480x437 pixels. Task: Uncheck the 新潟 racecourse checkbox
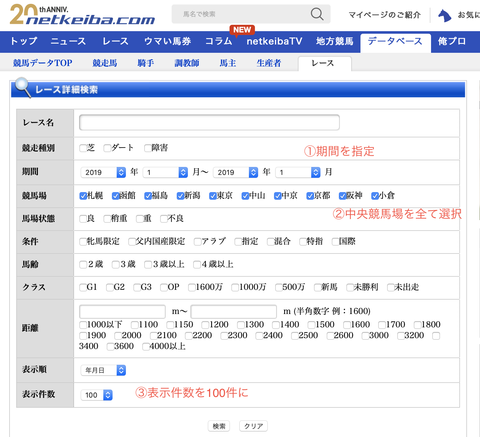181,196
